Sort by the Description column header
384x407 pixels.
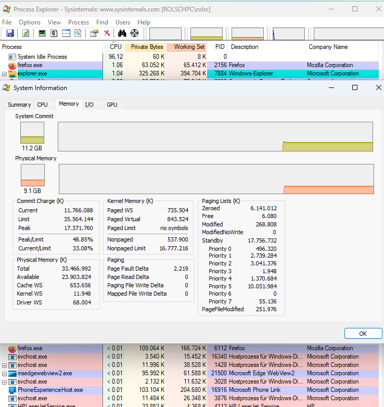click(267, 47)
